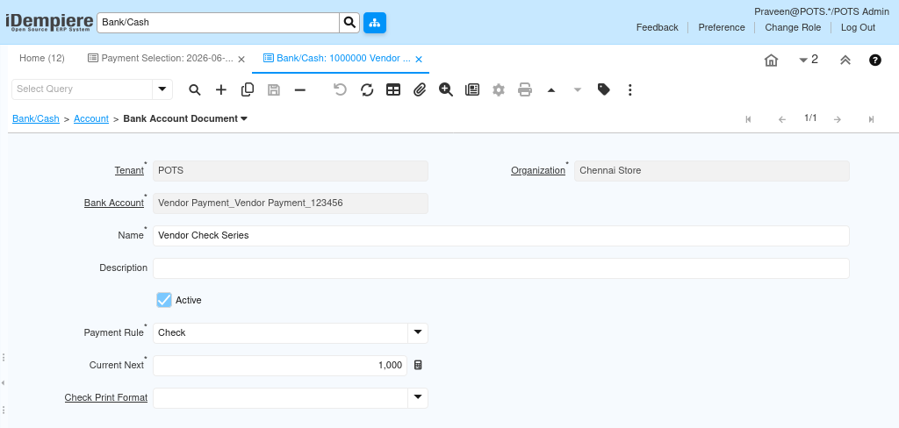Uncheck the Active checkbox

(164, 300)
